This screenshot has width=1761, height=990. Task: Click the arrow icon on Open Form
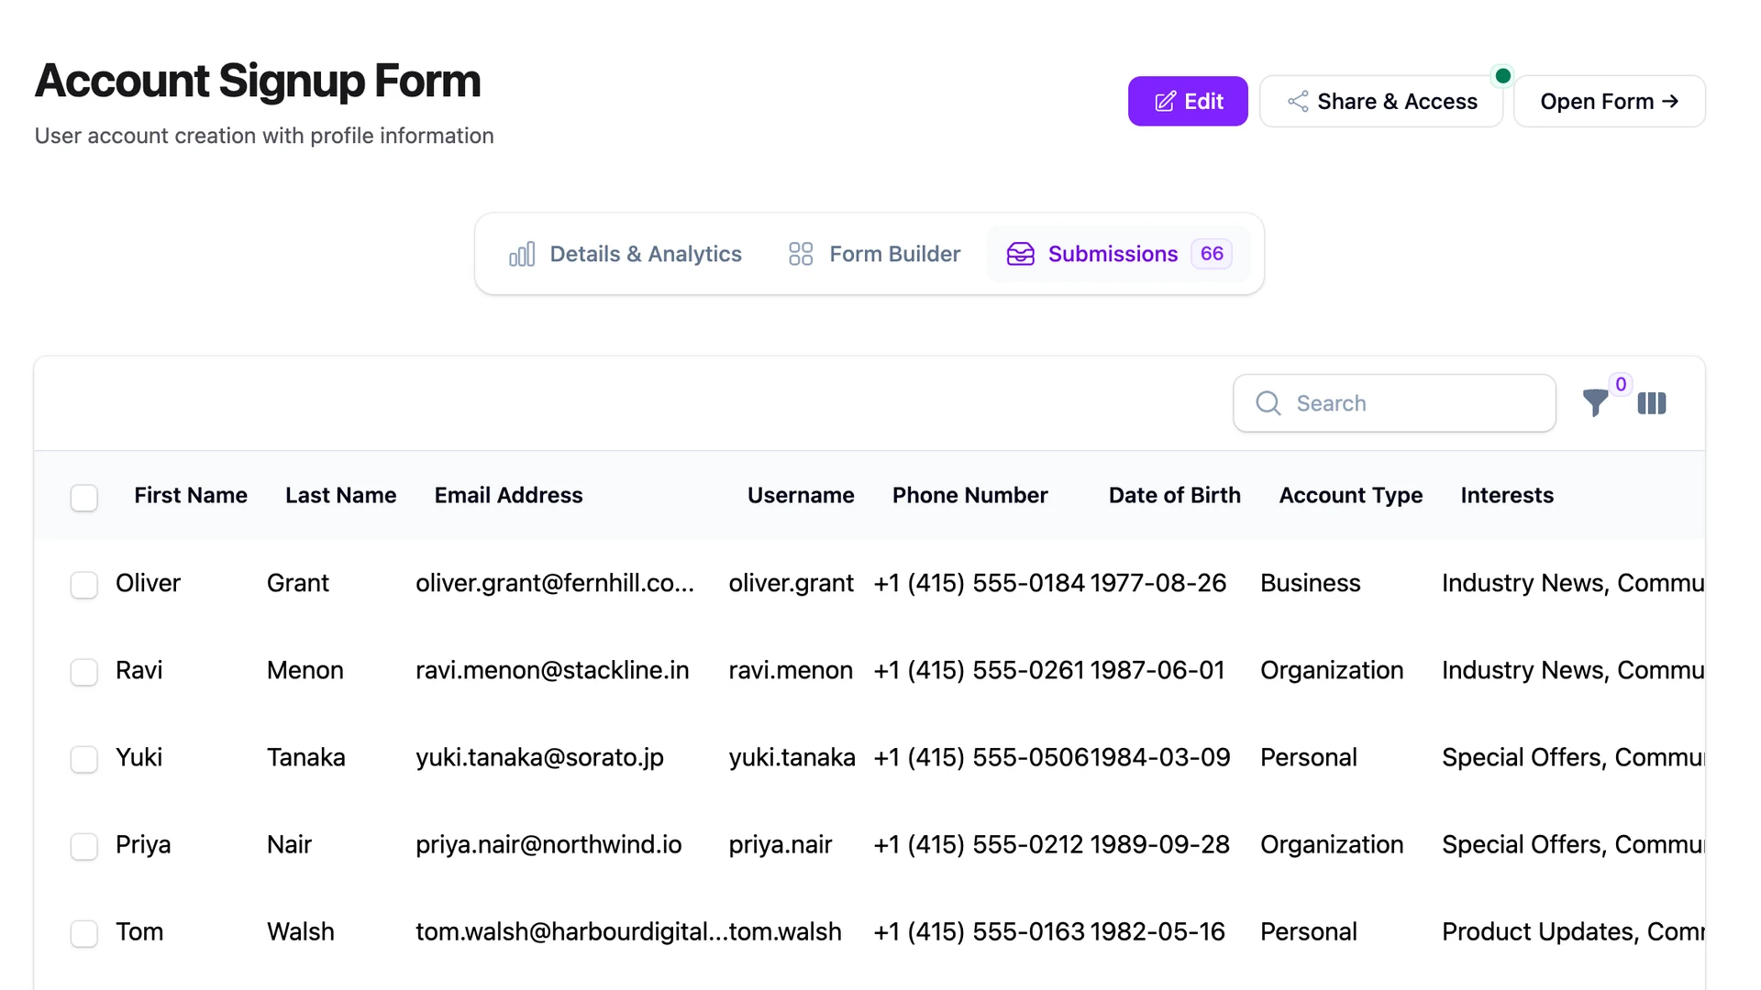pyautogui.click(x=1670, y=101)
